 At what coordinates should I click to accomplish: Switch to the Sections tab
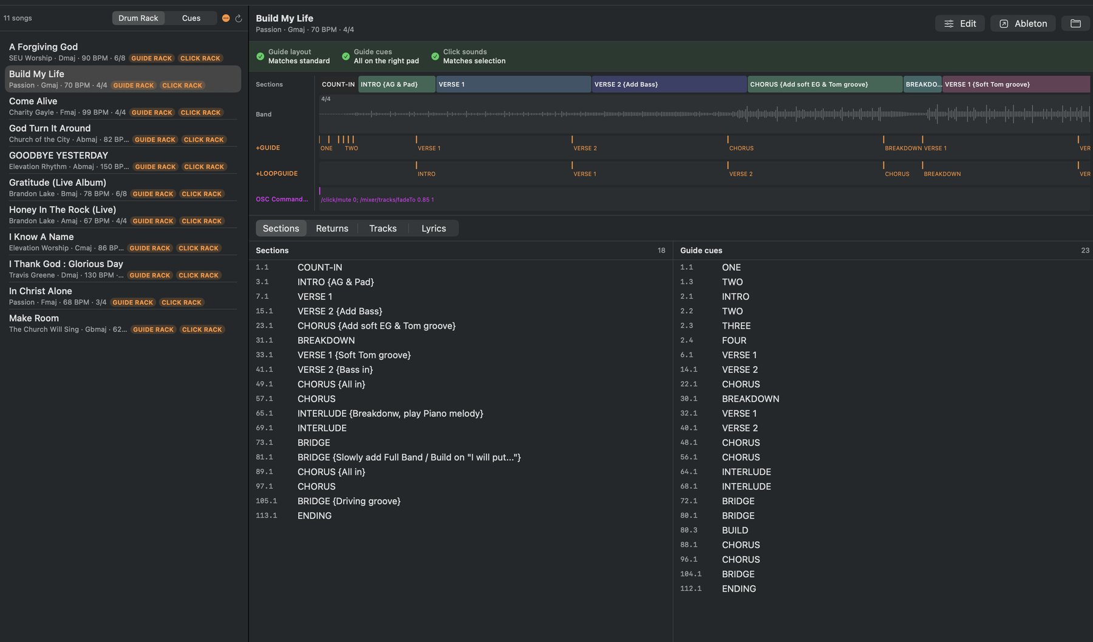281,228
